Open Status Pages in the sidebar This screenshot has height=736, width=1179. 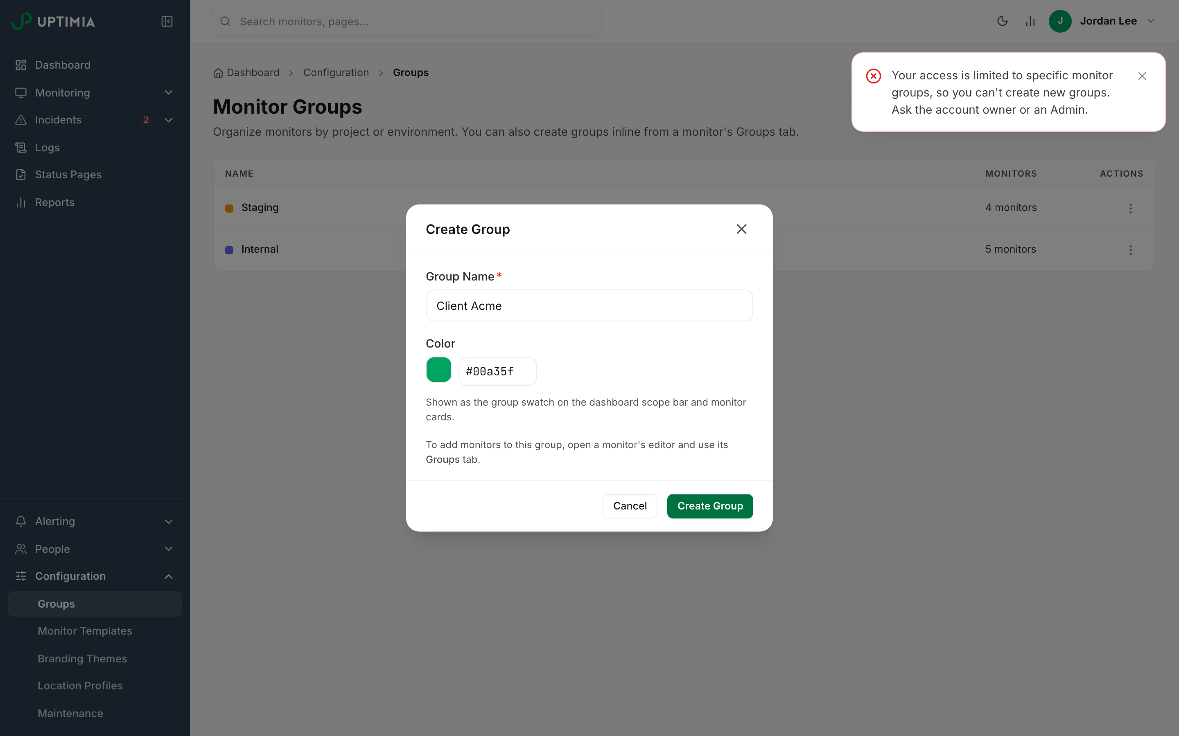95,175
